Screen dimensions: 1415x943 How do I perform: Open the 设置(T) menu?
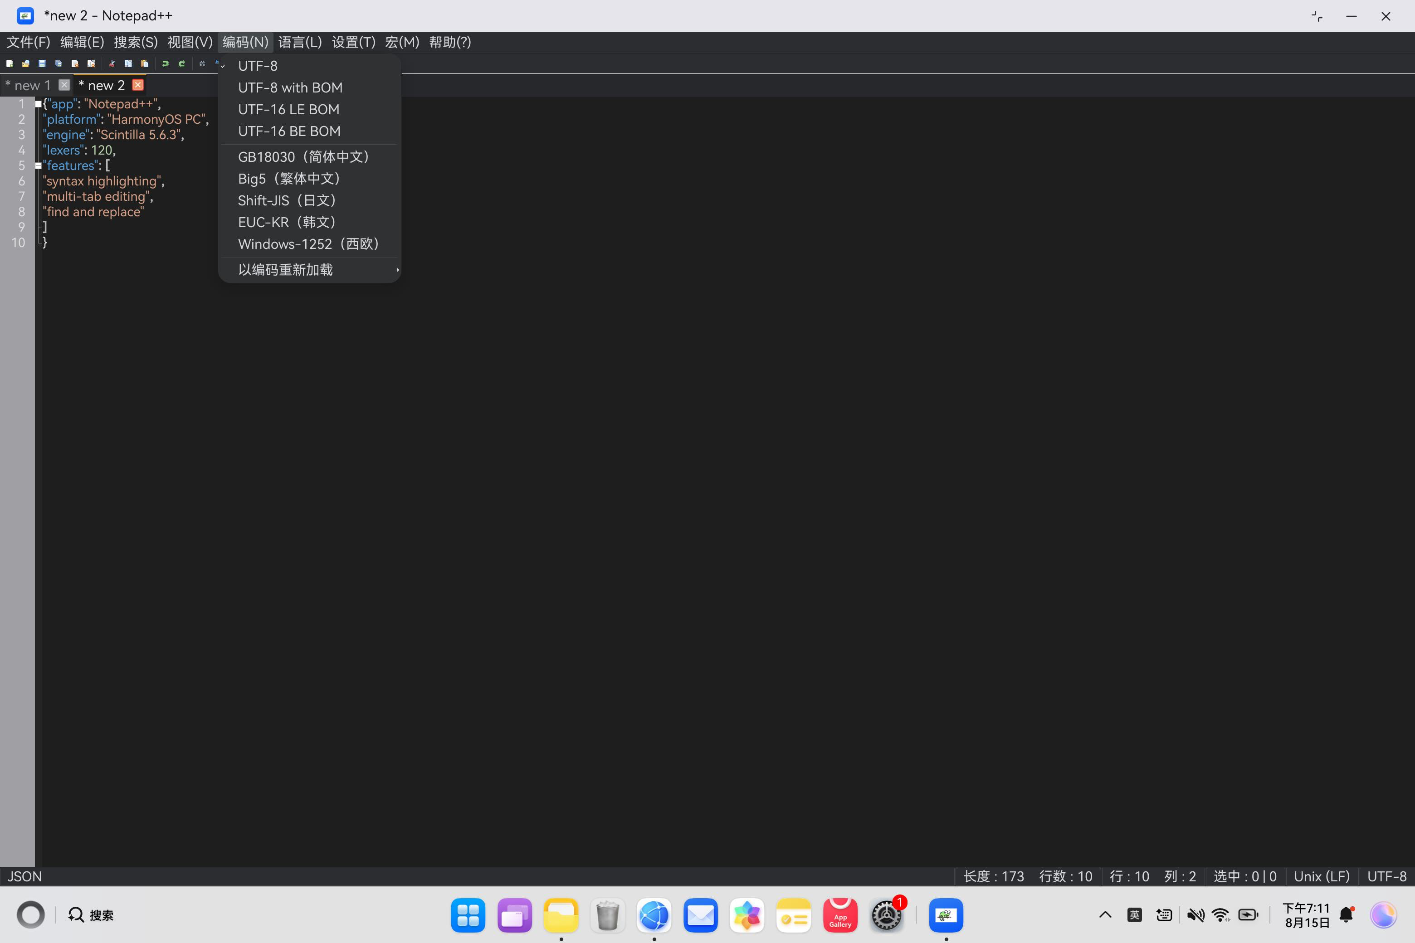pyautogui.click(x=354, y=42)
